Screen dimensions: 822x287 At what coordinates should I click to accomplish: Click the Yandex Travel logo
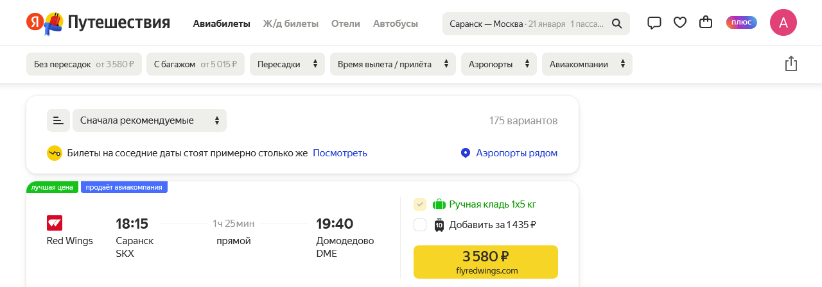98,23
